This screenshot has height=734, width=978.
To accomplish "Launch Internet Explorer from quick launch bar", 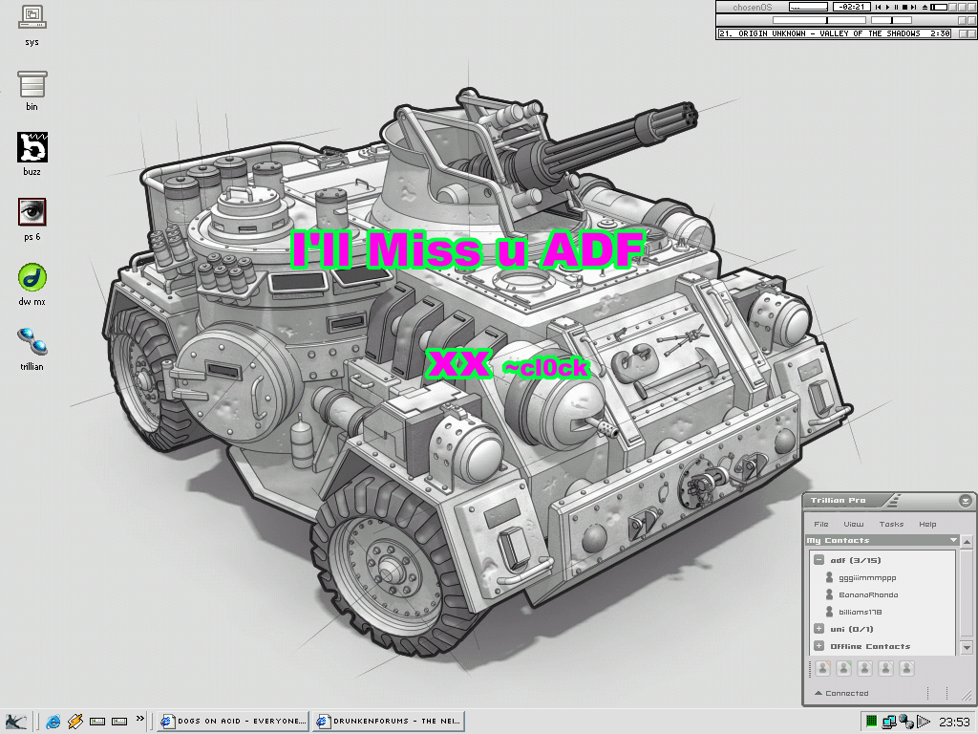I will 53,721.
